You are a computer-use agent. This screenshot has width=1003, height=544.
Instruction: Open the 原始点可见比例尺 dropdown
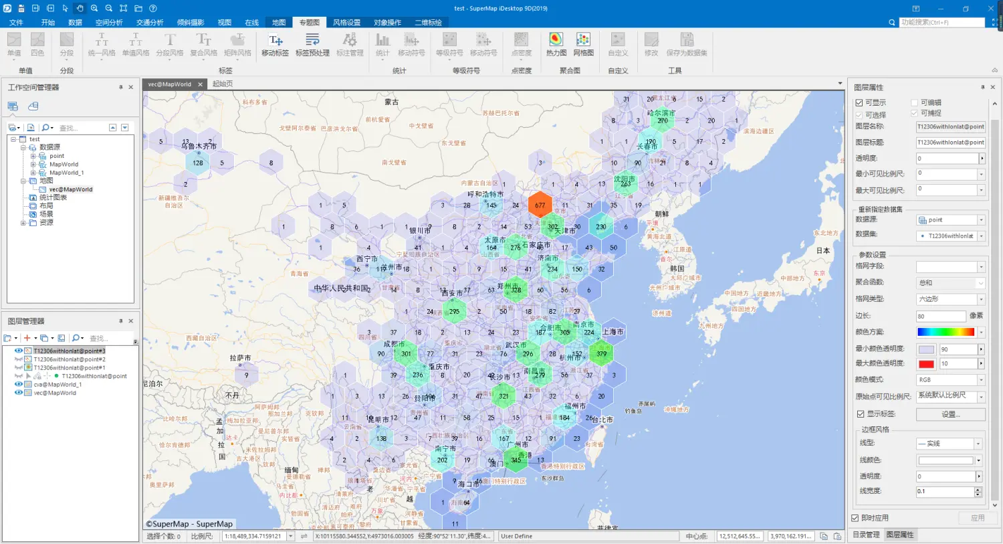click(981, 396)
